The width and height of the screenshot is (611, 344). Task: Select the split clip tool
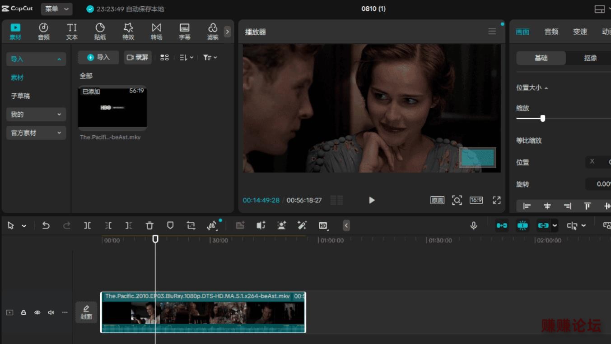[87, 225]
